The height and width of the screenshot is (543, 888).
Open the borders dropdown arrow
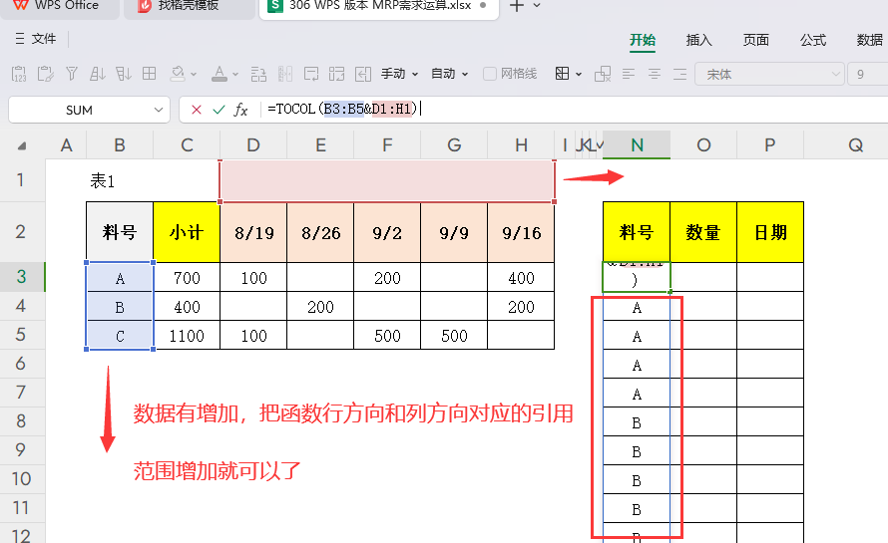579,74
